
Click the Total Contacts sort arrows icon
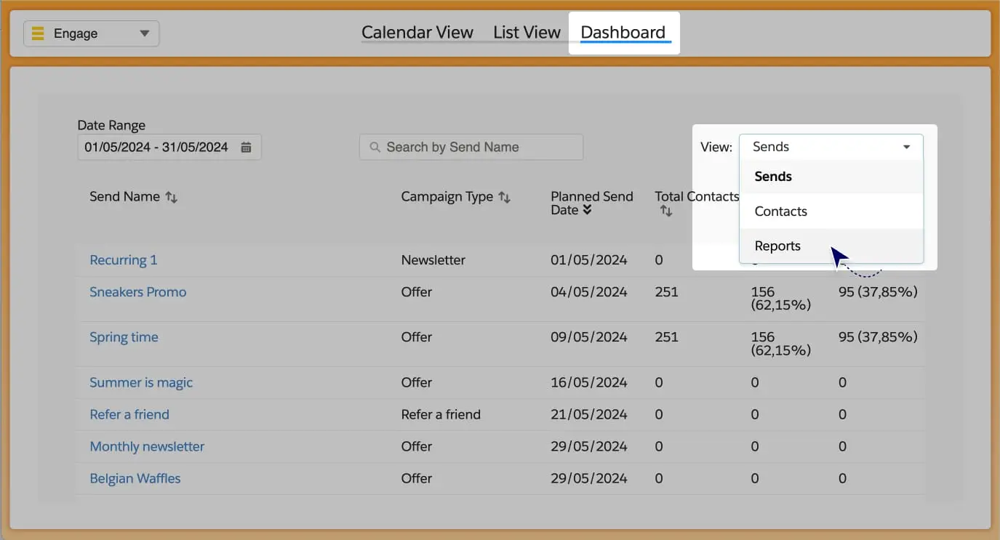coord(665,211)
